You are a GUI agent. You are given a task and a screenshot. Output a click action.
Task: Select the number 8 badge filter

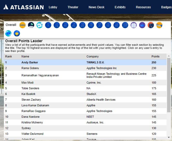coord(108,25)
